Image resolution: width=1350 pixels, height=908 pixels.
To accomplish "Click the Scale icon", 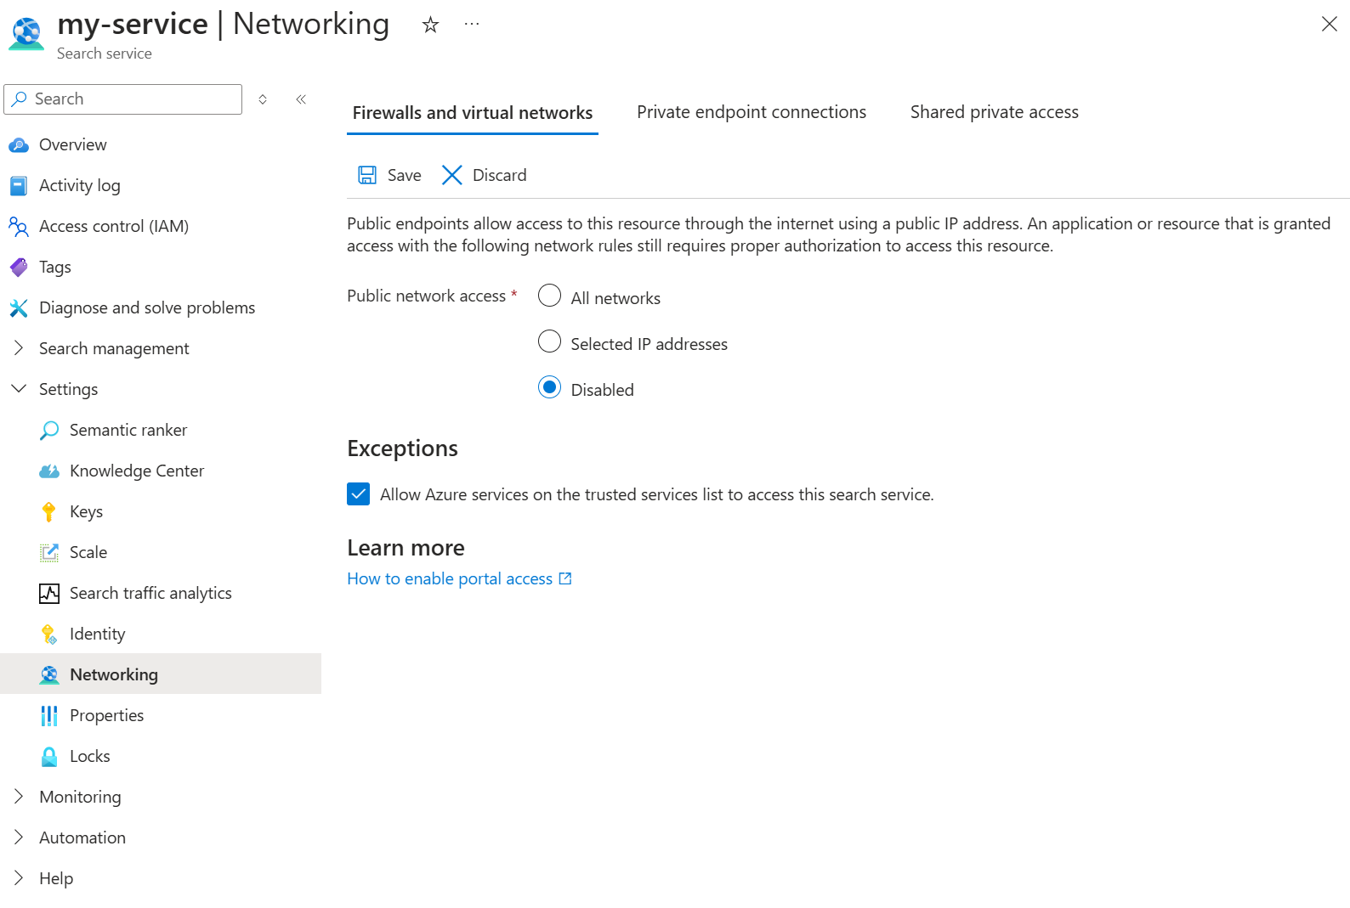I will (x=49, y=553).
